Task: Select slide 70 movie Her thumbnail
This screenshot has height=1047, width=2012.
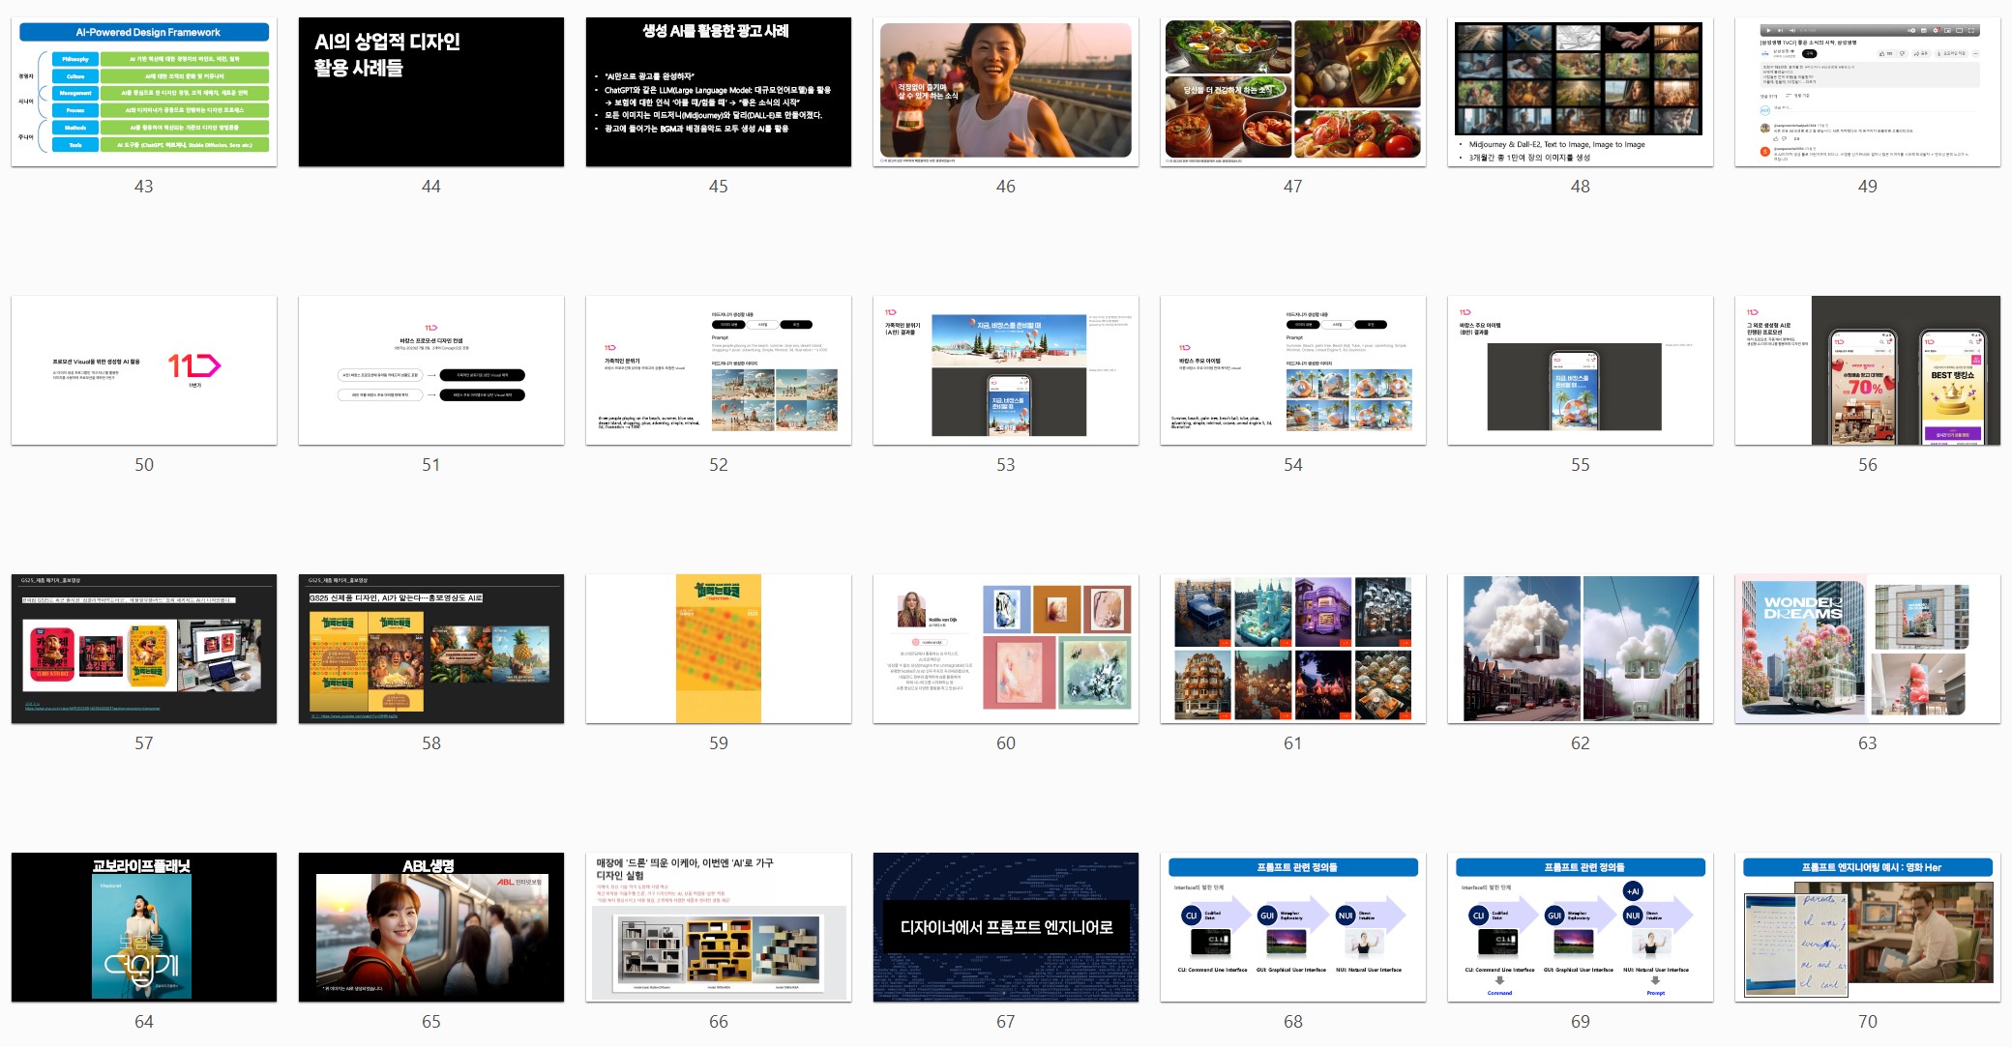Action: click(1867, 927)
